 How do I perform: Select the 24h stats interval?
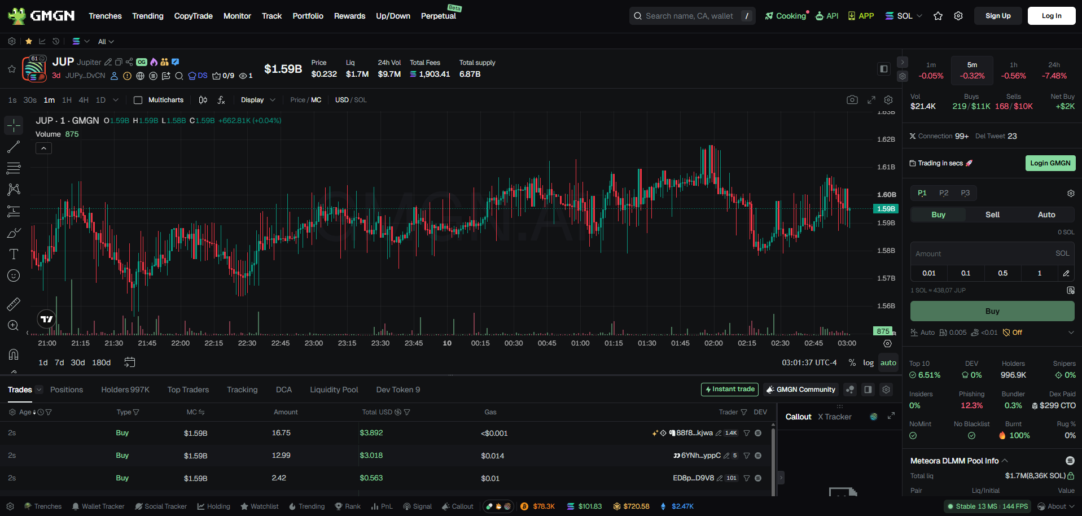(1054, 71)
